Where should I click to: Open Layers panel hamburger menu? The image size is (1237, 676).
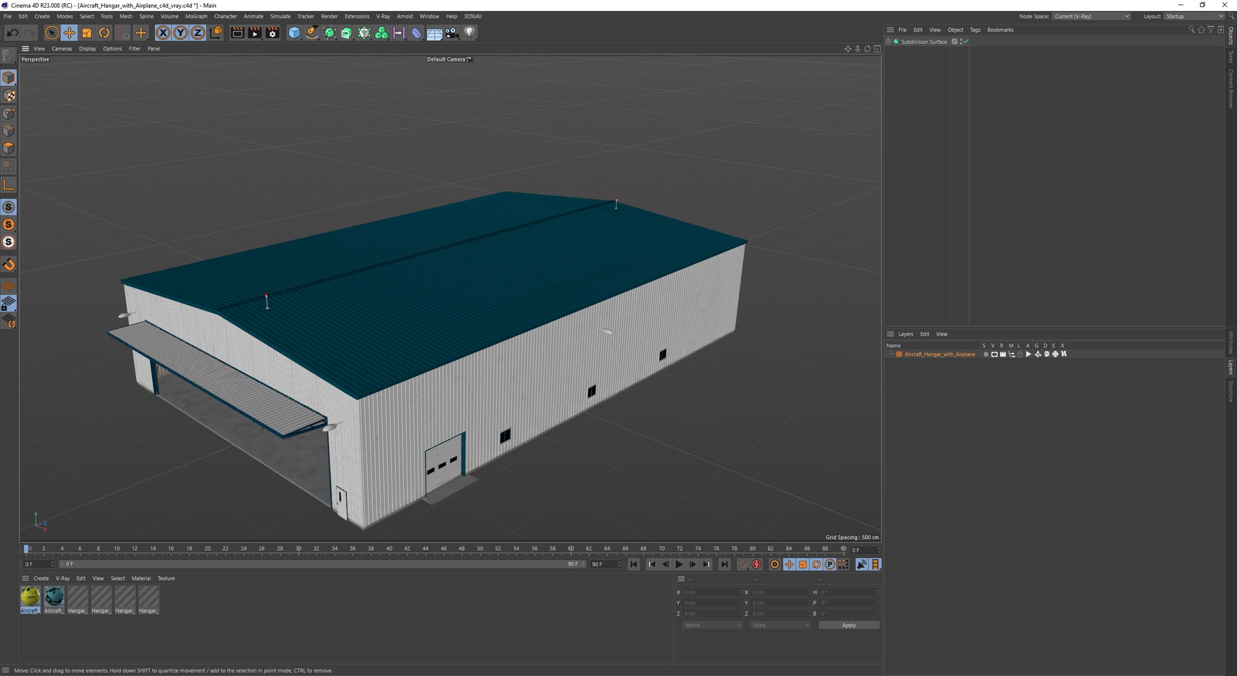pos(890,334)
